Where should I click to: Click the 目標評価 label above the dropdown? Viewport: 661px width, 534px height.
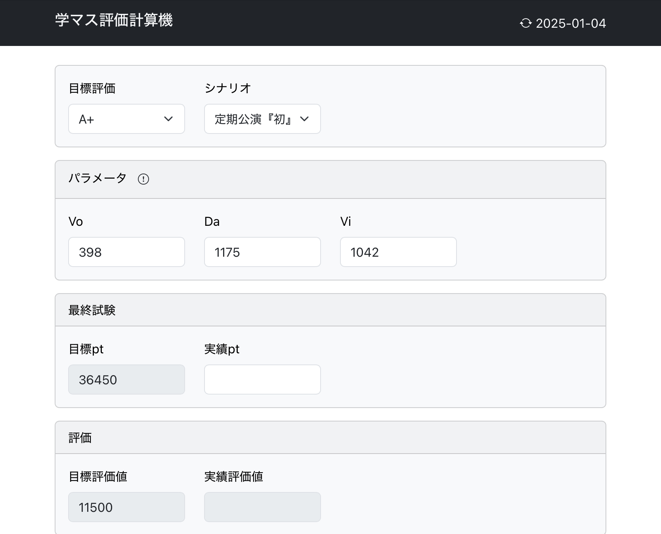[92, 88]
